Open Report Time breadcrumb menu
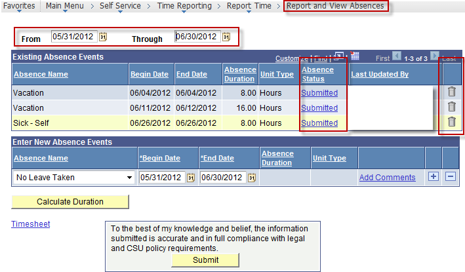 tap(249, 6)
